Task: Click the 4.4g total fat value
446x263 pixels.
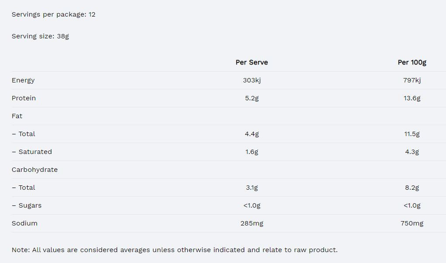Action: pyautogui.click(x=252, y=134)
